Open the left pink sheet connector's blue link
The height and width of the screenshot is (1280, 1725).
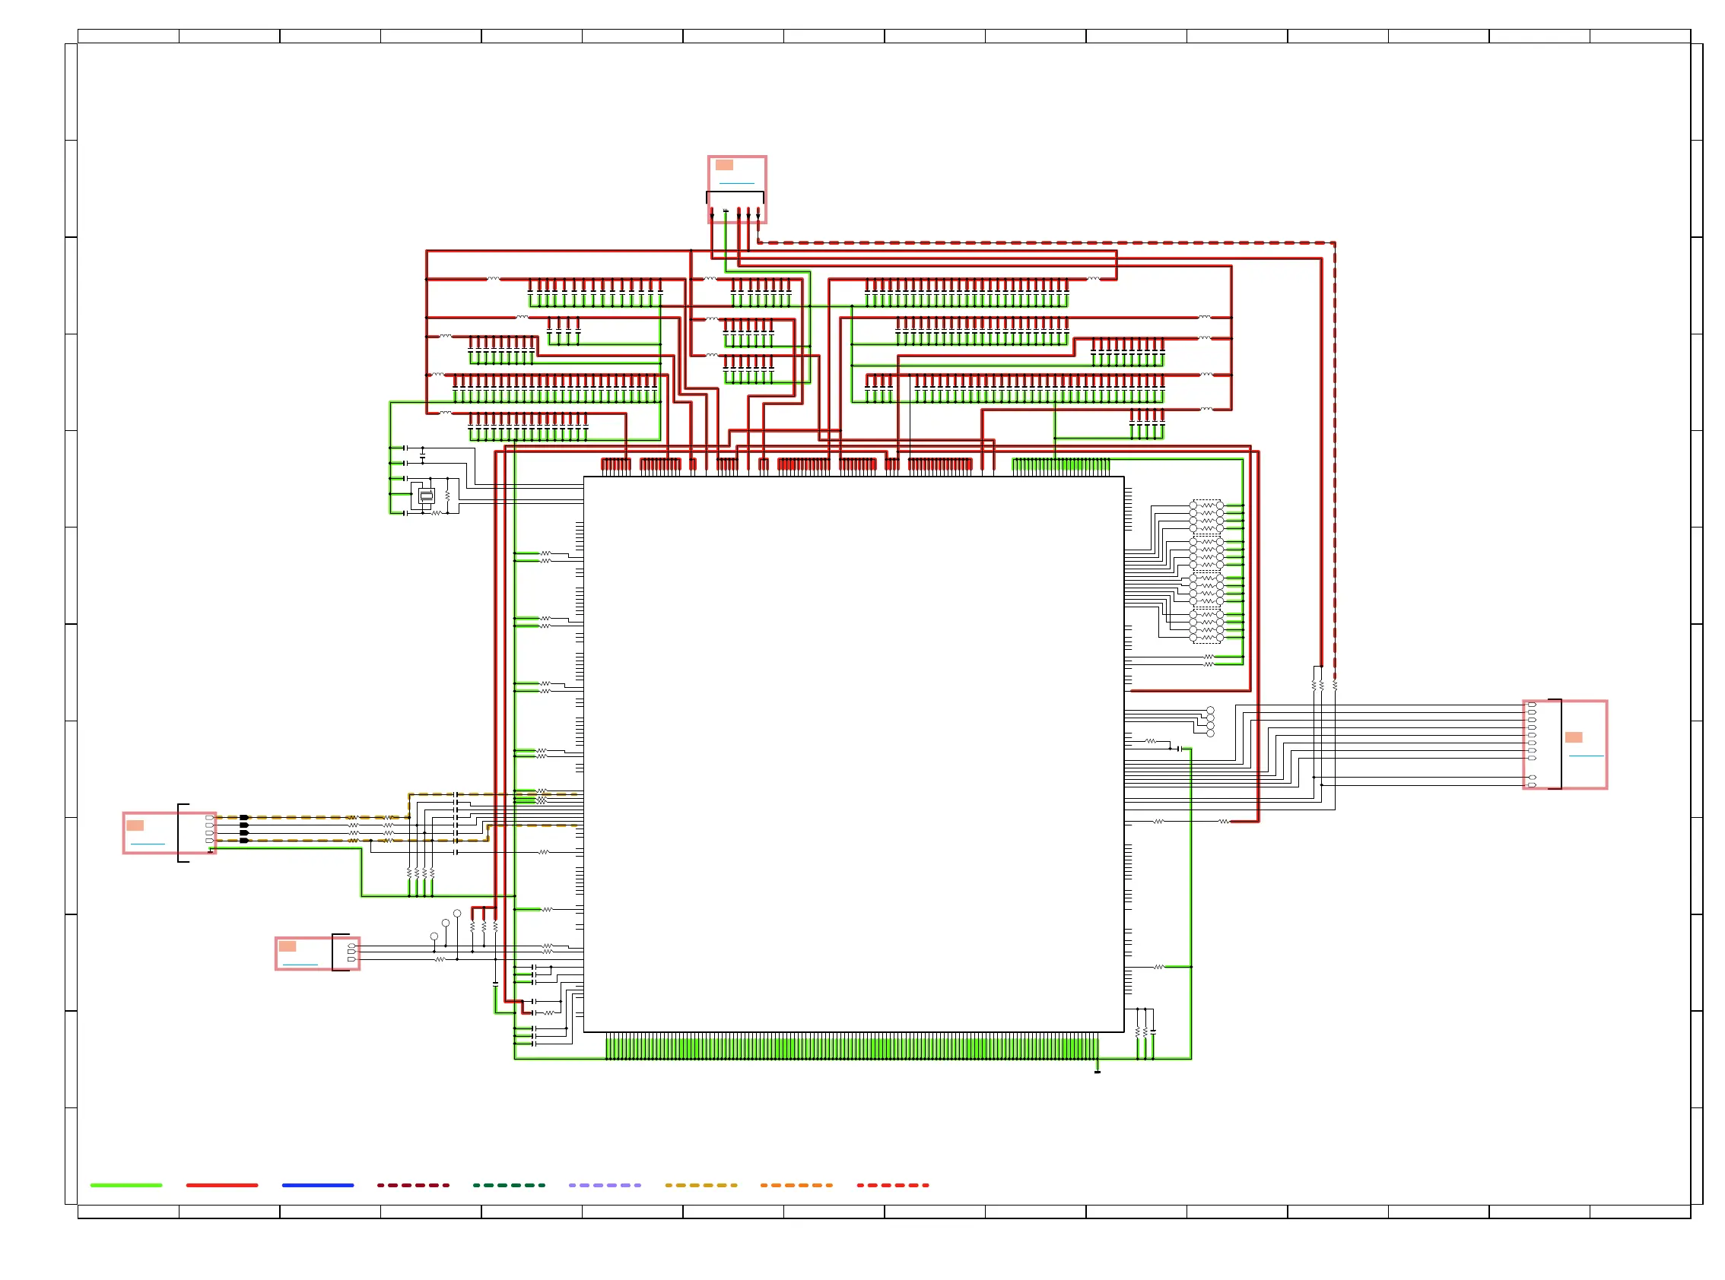pos(148,844)
